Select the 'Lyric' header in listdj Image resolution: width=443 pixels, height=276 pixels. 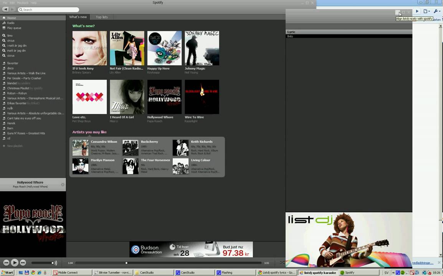(x=349, y=32)
